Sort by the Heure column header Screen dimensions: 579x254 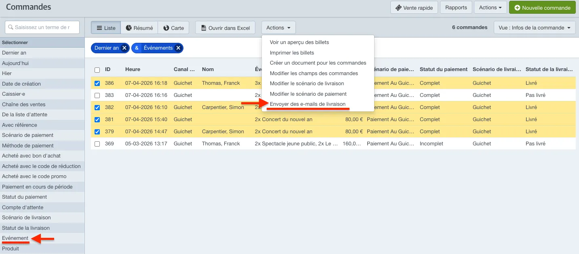click(133, 69)
